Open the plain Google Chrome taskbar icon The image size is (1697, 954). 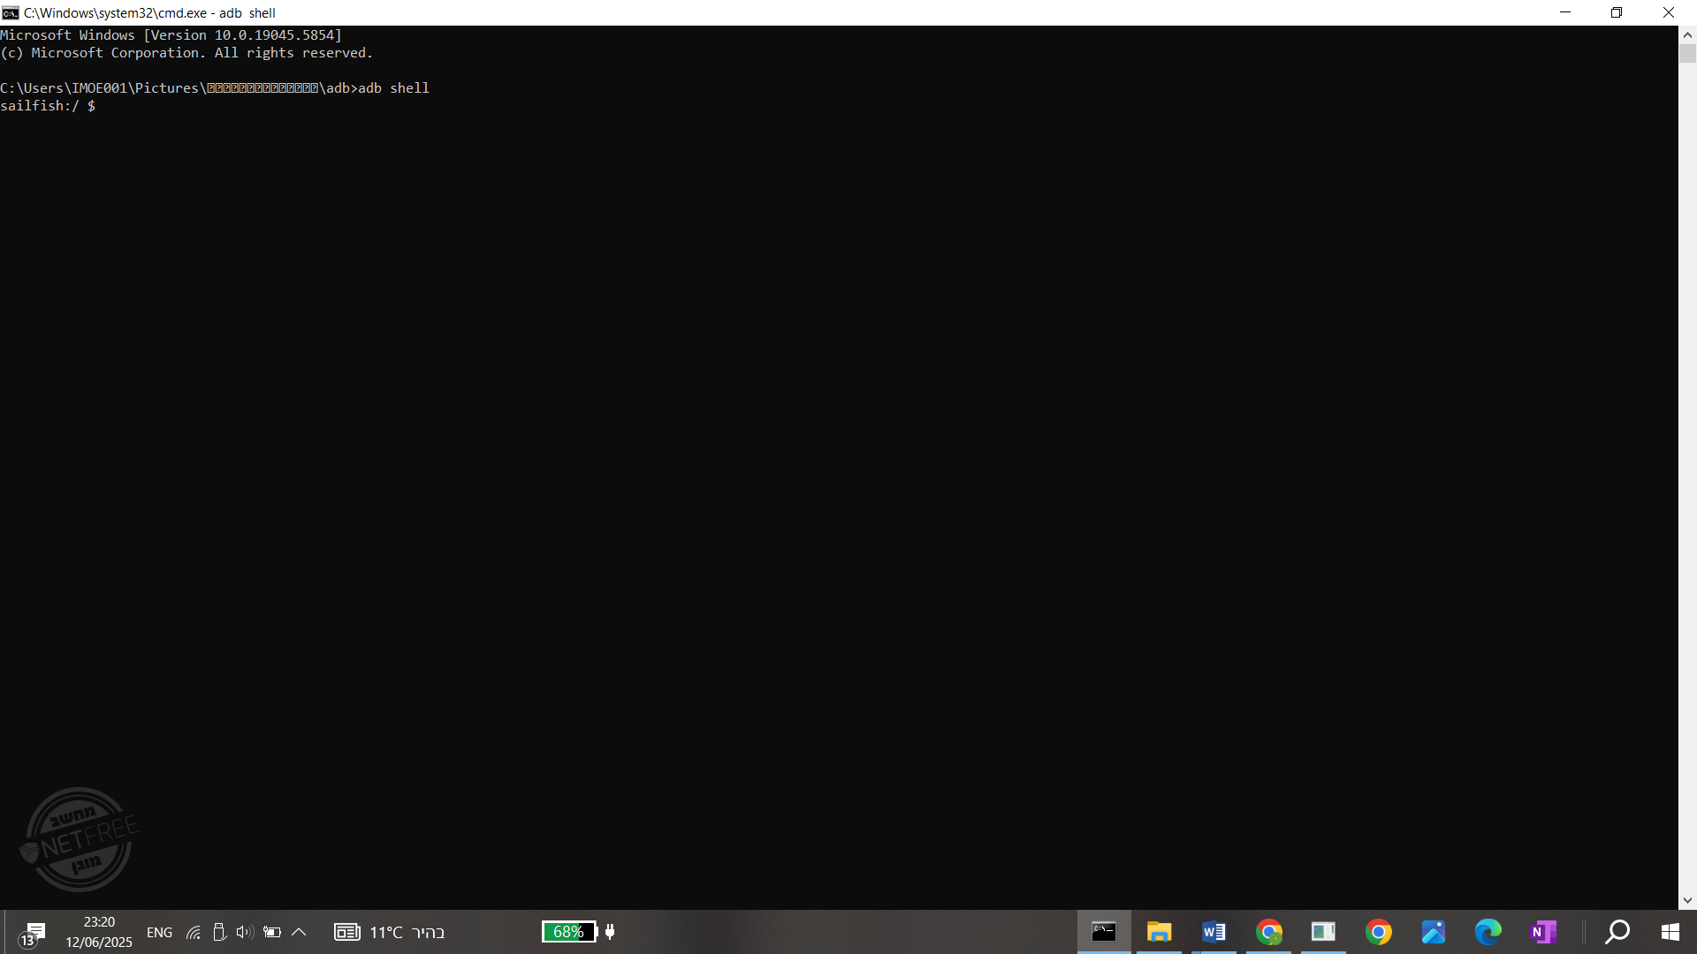tap(1378, 932)
